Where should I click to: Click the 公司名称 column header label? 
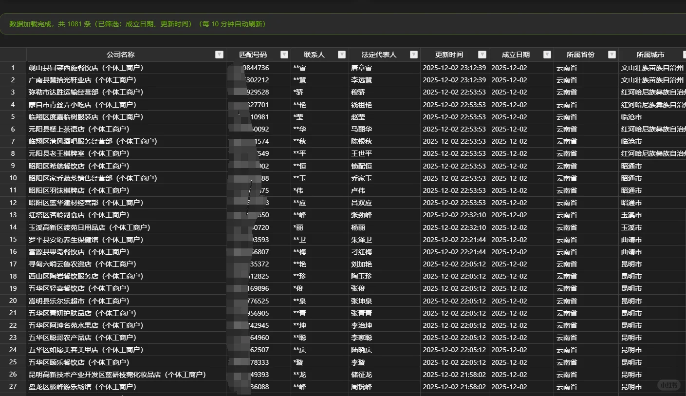click(x=121, y=55)
